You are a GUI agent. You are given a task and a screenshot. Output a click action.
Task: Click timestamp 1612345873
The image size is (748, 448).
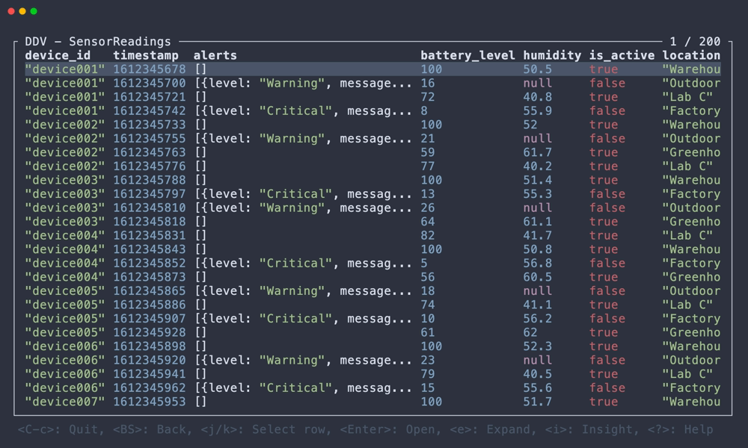150,276
